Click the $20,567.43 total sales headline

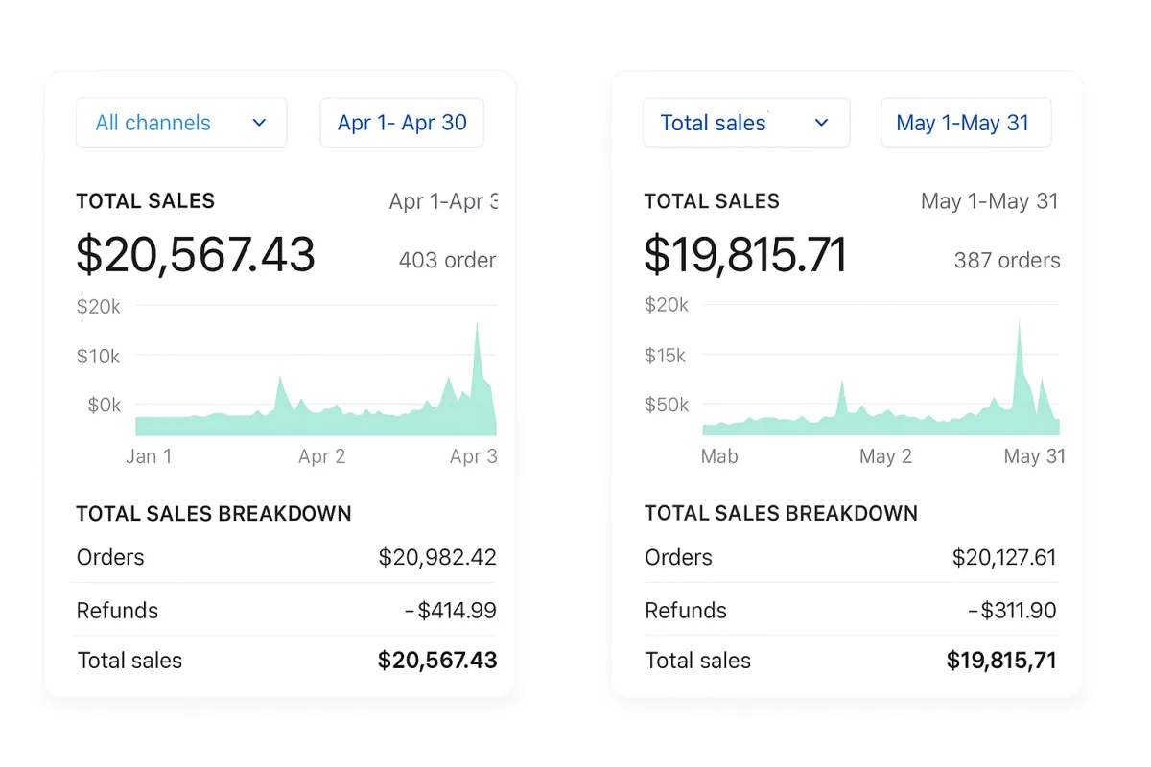pyautogui.click(x=196, y=255)
